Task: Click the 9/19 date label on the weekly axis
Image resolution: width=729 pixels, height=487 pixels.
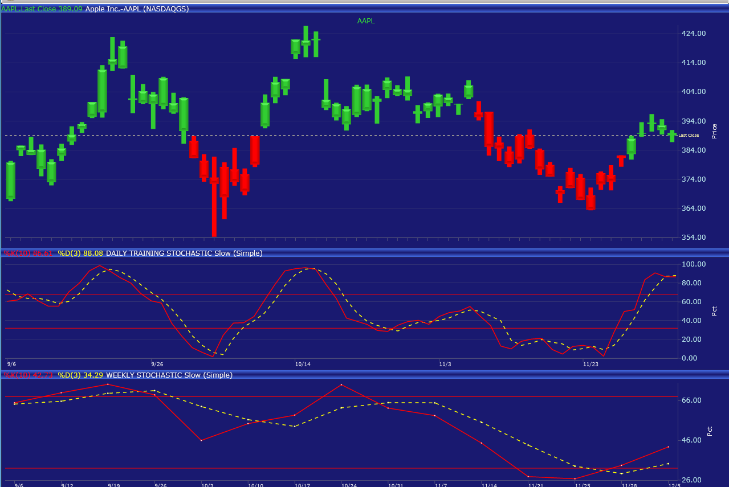Action: coord(113,485)
